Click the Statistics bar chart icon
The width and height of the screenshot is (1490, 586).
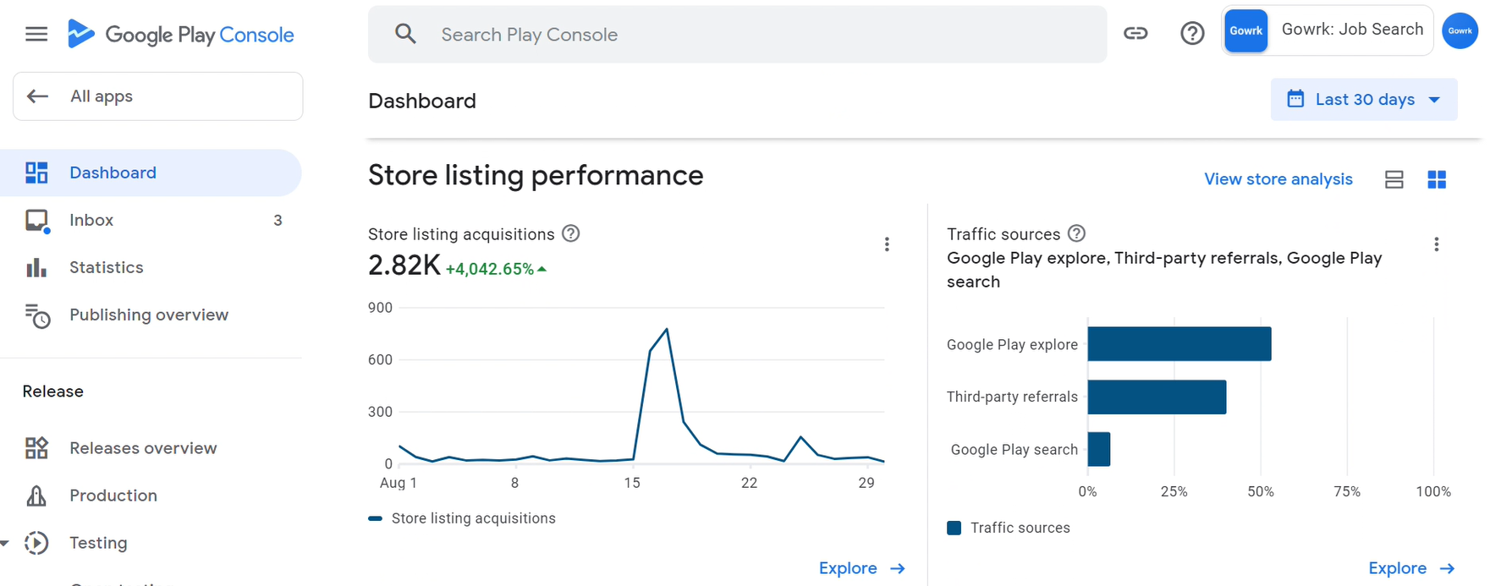36,268
